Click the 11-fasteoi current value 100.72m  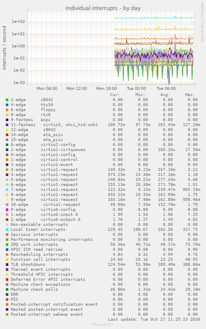point(116,125)
